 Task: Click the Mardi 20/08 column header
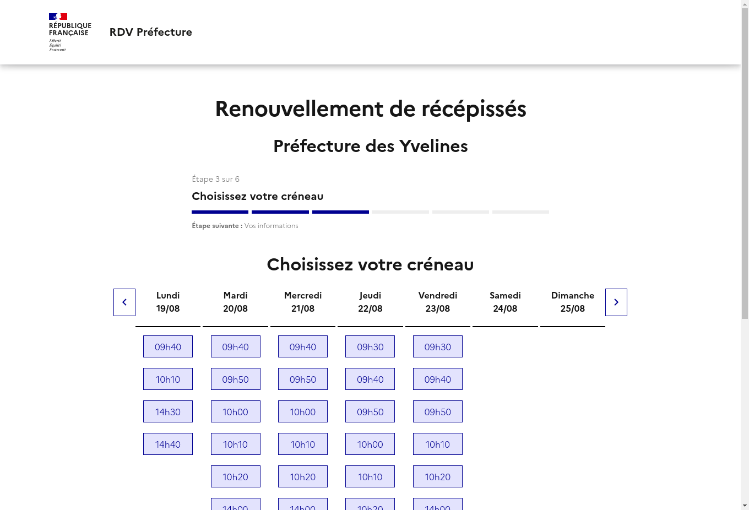[236, 302]
